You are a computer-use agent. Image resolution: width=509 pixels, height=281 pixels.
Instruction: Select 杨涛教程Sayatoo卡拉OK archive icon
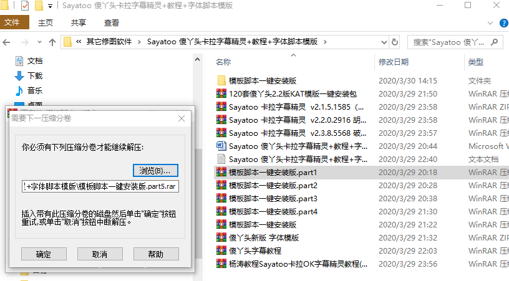tap(221, 264)
